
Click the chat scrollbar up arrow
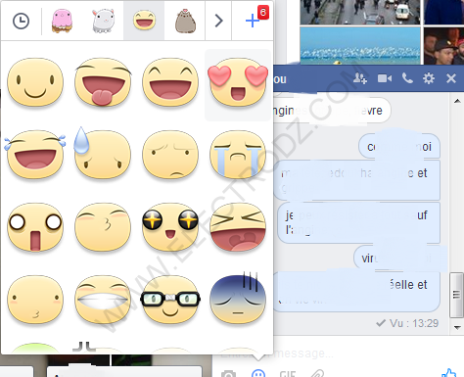click(457, 101)
